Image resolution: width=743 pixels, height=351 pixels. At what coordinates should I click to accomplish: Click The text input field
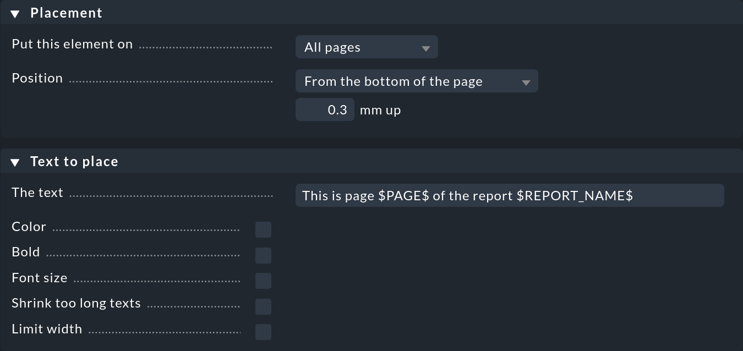click(x=510, y=196)
